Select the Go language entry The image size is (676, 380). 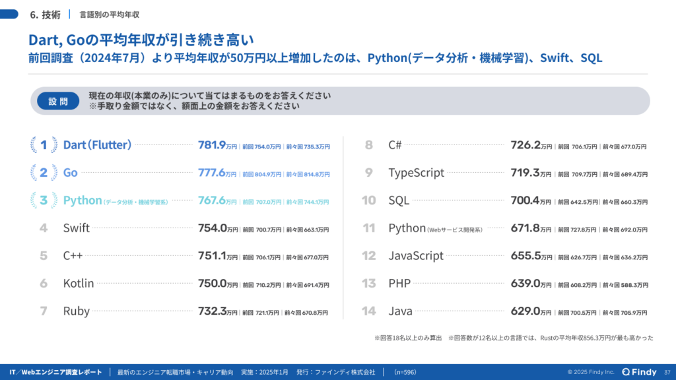coord(71,173)
